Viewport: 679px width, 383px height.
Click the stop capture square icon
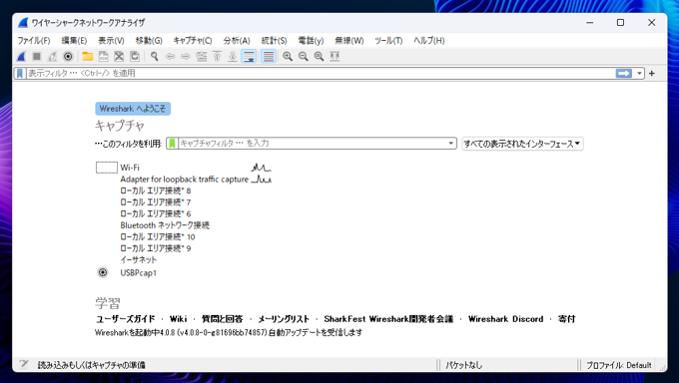tap(37, 56)
